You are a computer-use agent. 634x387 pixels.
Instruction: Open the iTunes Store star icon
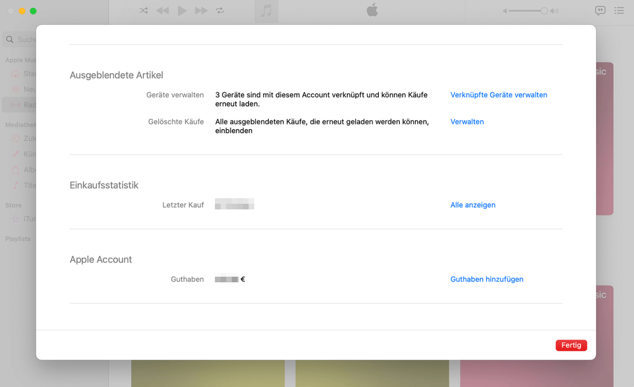point(16,219)
